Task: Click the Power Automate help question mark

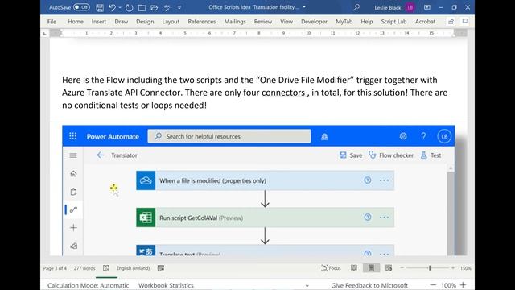Action: (423, 136)
